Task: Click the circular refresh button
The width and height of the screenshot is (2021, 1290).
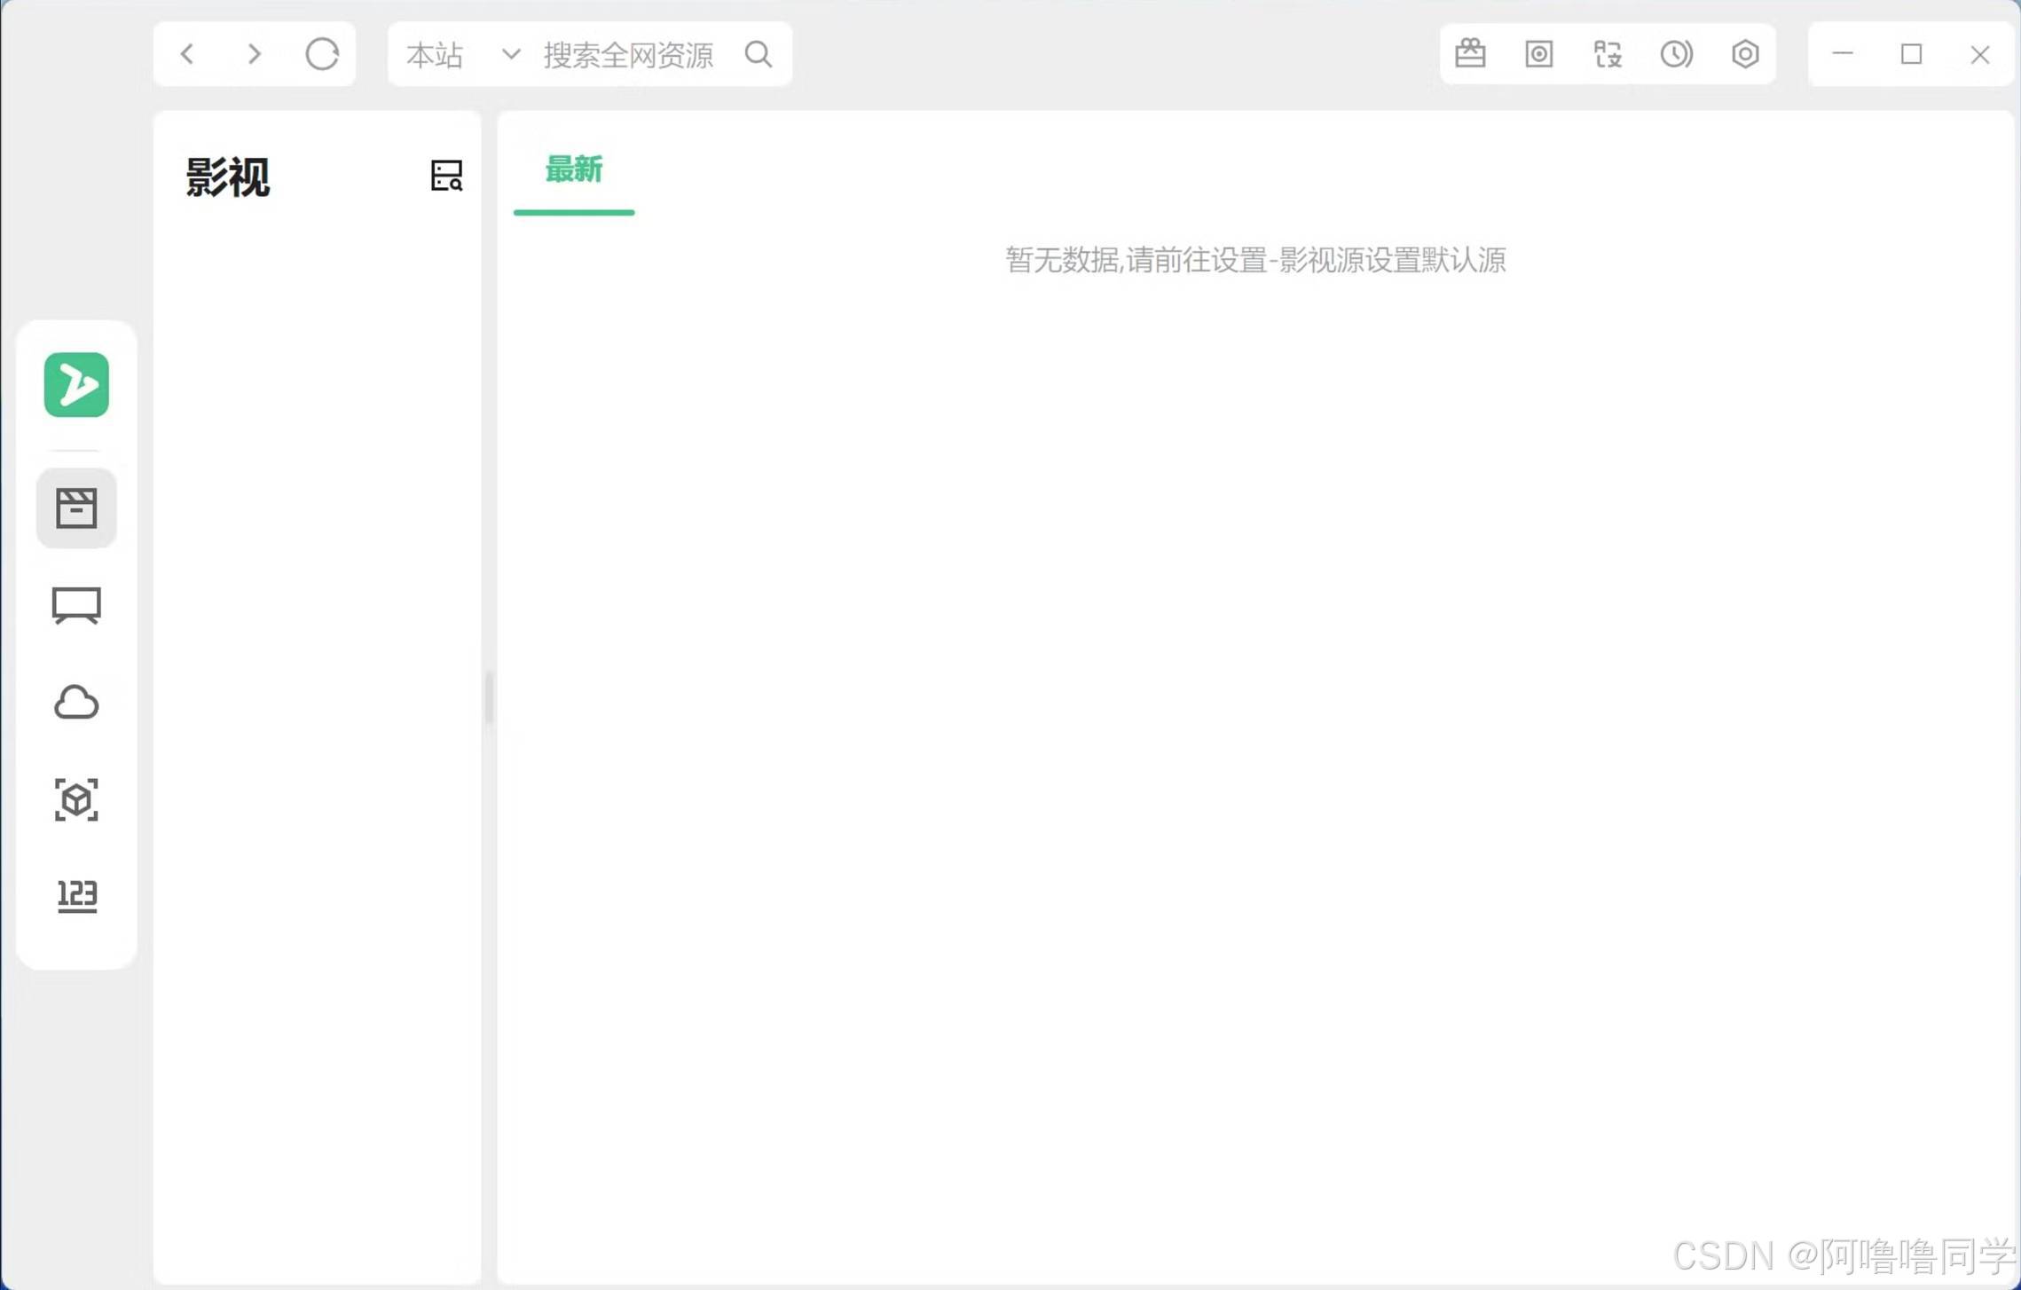Action: [322, 55]
